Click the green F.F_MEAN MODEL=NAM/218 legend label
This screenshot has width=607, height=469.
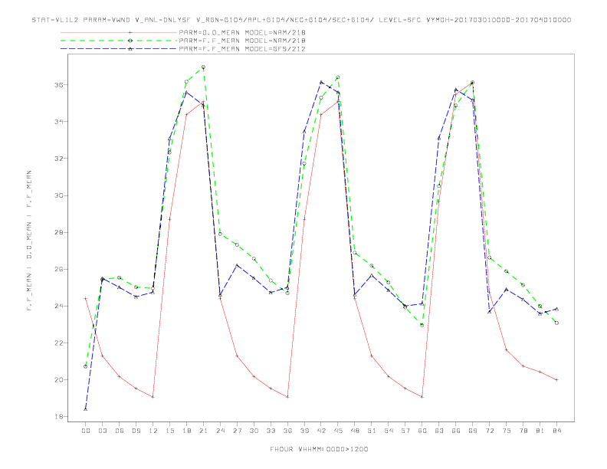242,41
